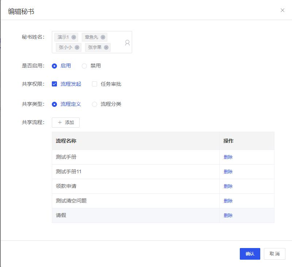Delete the 测试手册11 process row

pyautogui.click(x=228, y=172)
